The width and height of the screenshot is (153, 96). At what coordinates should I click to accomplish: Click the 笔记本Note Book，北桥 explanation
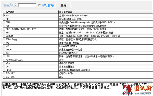(x=106, y=19)
